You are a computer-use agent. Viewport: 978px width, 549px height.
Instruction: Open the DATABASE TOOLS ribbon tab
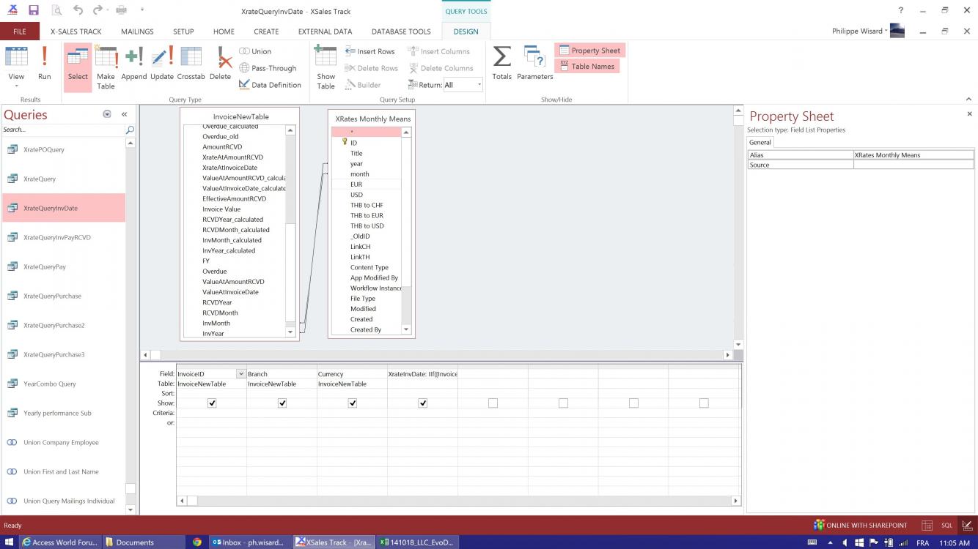click(x=401, y=31)
